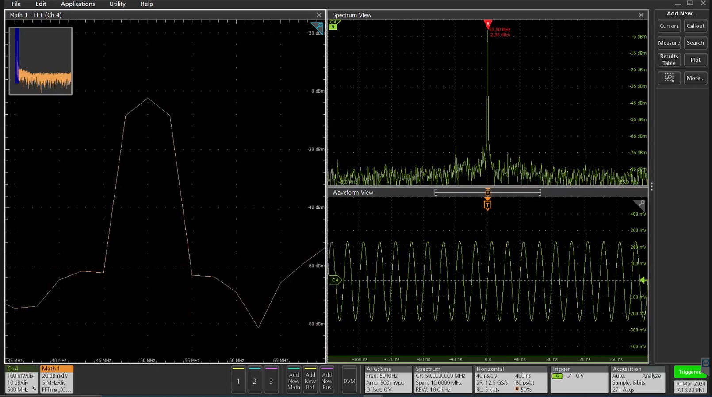
Task: Click the zoom box magnifier icon
Action: coord(669,78)
